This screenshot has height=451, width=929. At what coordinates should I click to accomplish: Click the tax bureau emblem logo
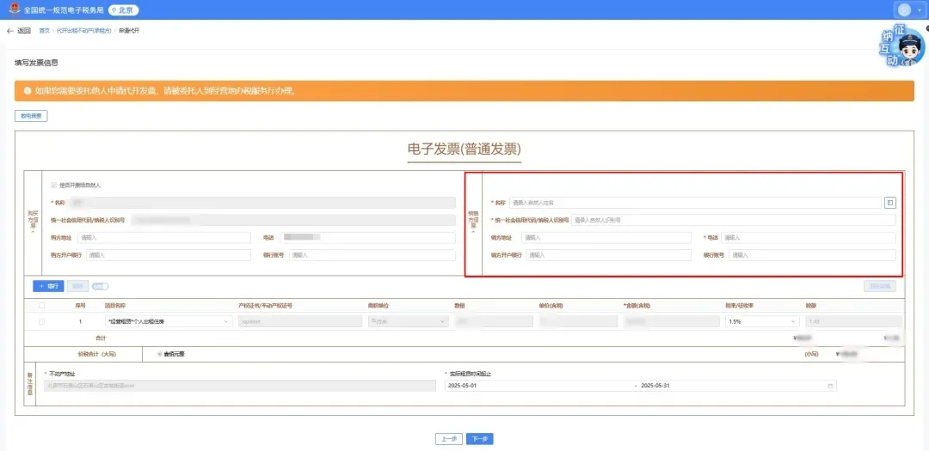(12, 9)
